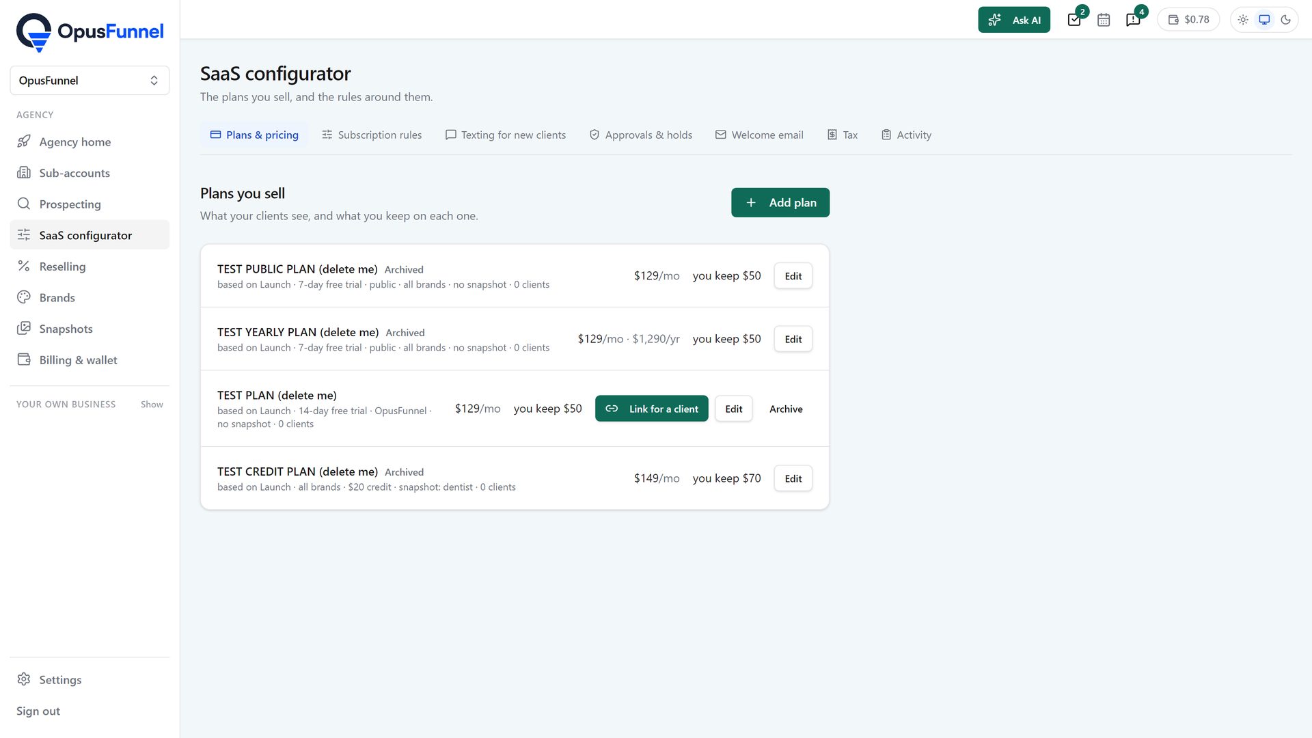
Task: Switch to dark theme moon icon
Action: pyautogui.click(x=1285, y=20)
